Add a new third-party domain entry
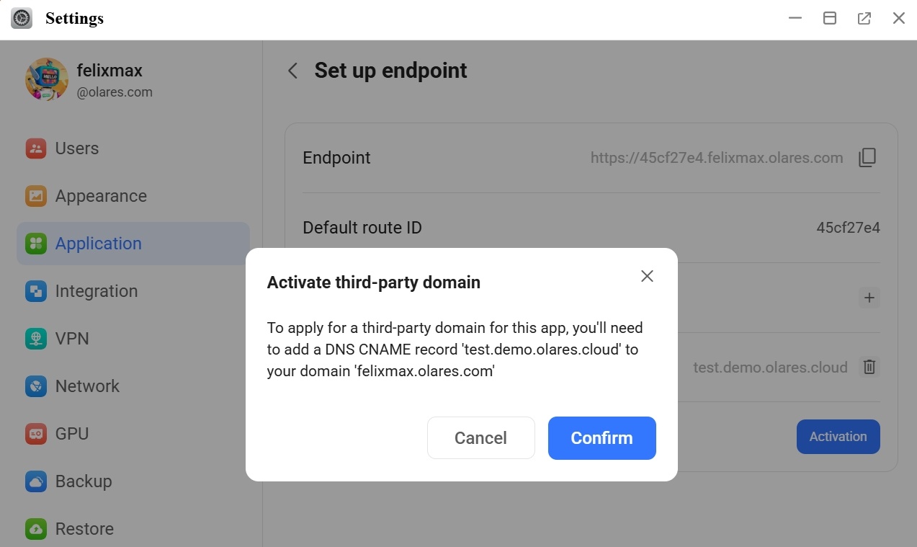 click(x=869, y=297)
